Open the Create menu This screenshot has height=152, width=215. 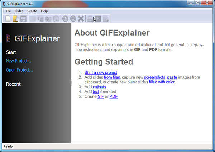(x=32, y=11)
